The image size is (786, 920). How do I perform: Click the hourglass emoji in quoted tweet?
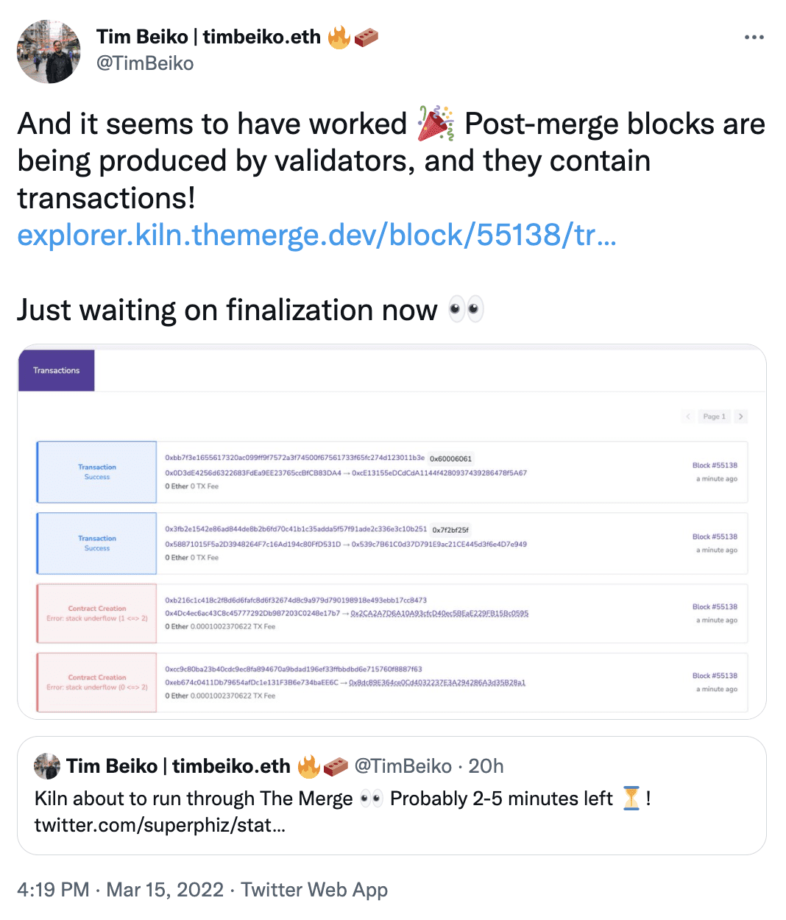[631, 799]
